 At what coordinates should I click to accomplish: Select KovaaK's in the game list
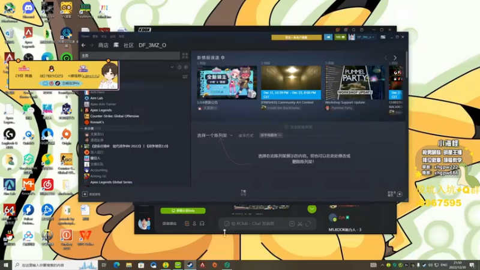[x=97, y=122]
